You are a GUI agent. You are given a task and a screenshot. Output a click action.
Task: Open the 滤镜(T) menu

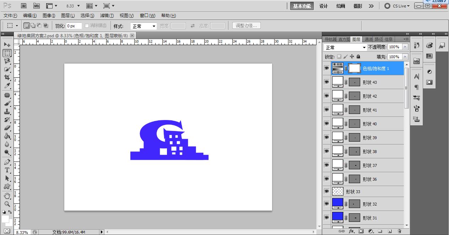107,16
